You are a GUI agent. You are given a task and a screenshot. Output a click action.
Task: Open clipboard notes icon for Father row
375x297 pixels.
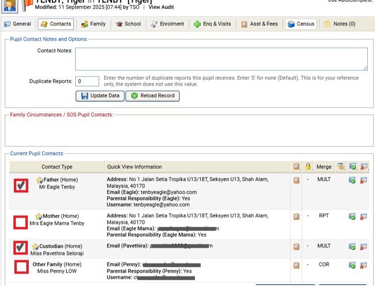point(296,180)
